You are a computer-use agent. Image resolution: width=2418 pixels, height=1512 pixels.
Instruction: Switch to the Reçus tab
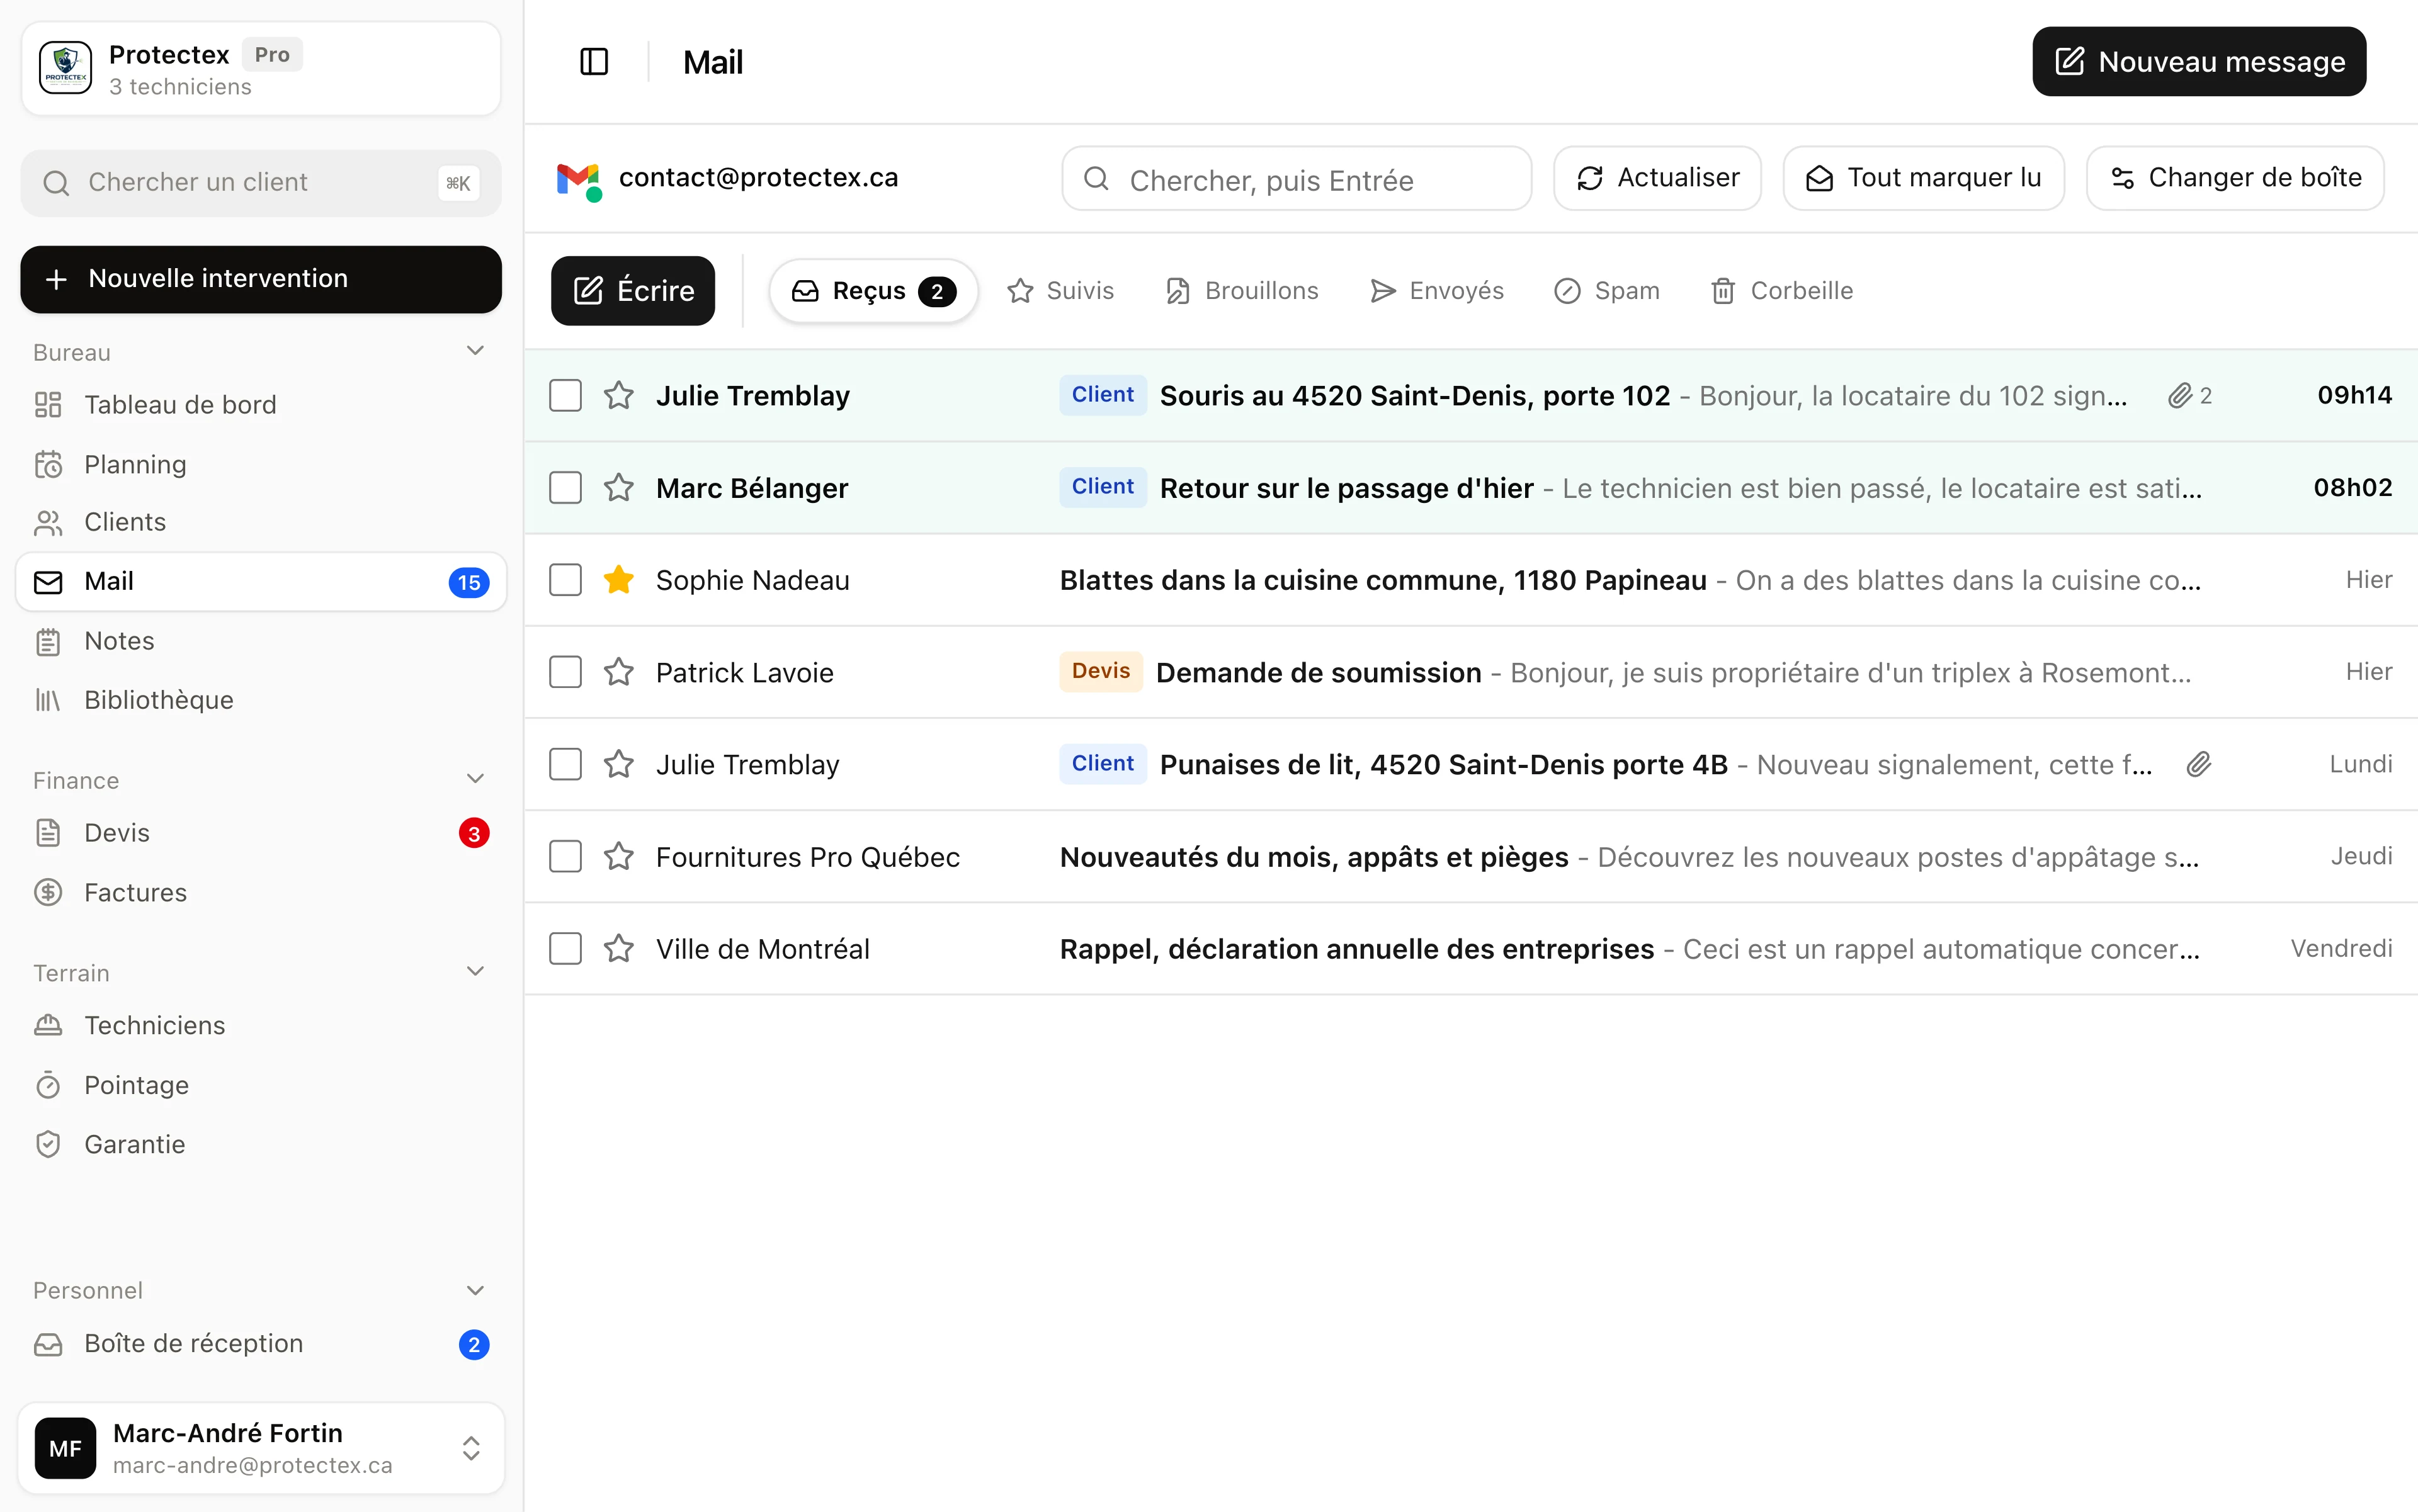point(873,291)
